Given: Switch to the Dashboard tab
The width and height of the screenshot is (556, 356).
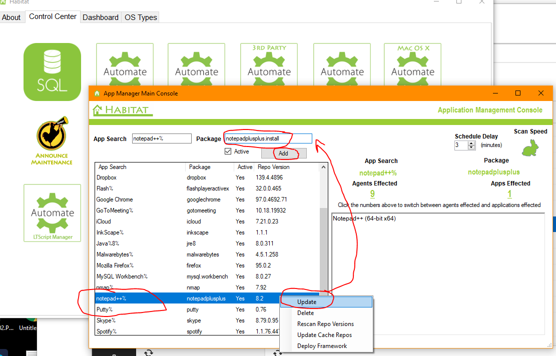Looking at the screenshot, I should (101, 17).
